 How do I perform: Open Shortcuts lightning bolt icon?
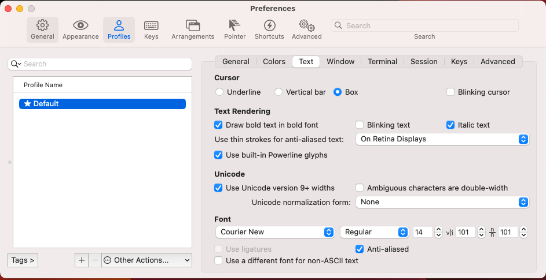point(269,25)
